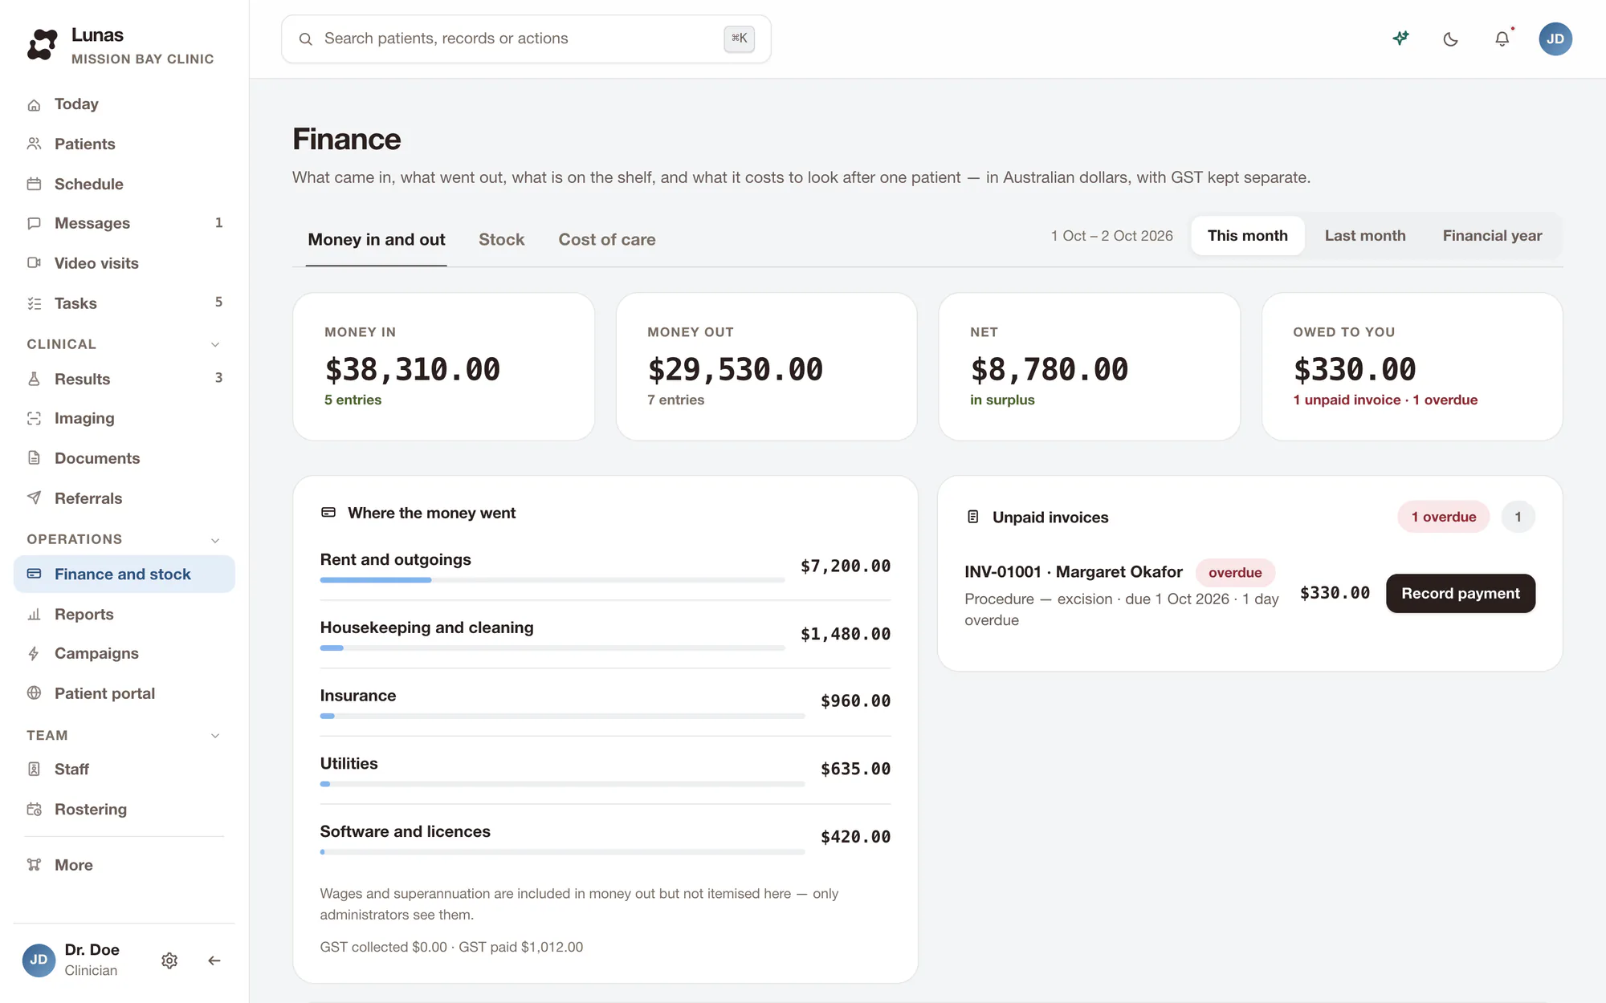Select the This month period

[x=1247, y=236]
